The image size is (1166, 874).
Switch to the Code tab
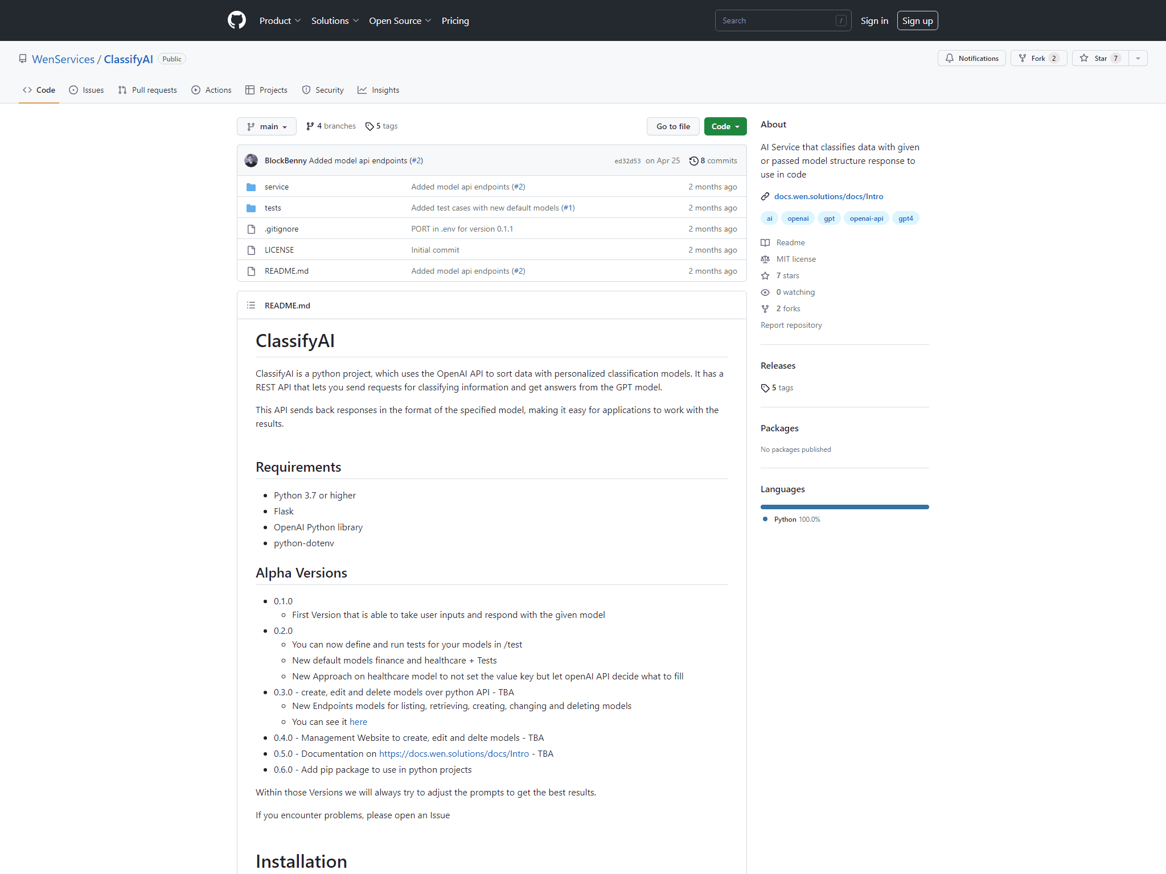click(39, 90)
